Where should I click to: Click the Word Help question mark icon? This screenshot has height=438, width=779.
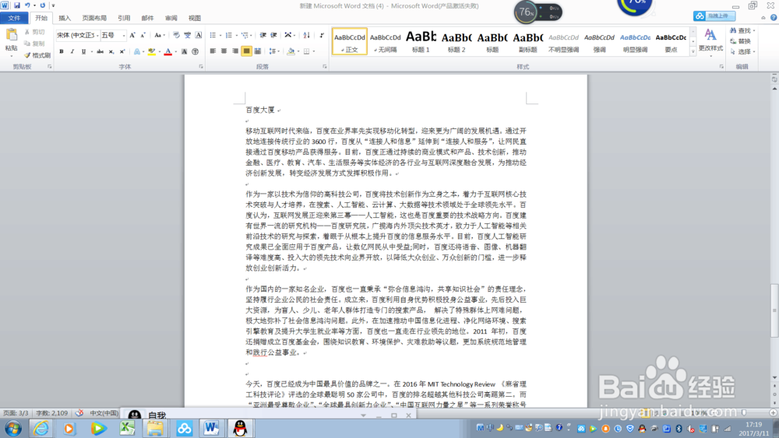pyautogui.click(x=774, y=17)
